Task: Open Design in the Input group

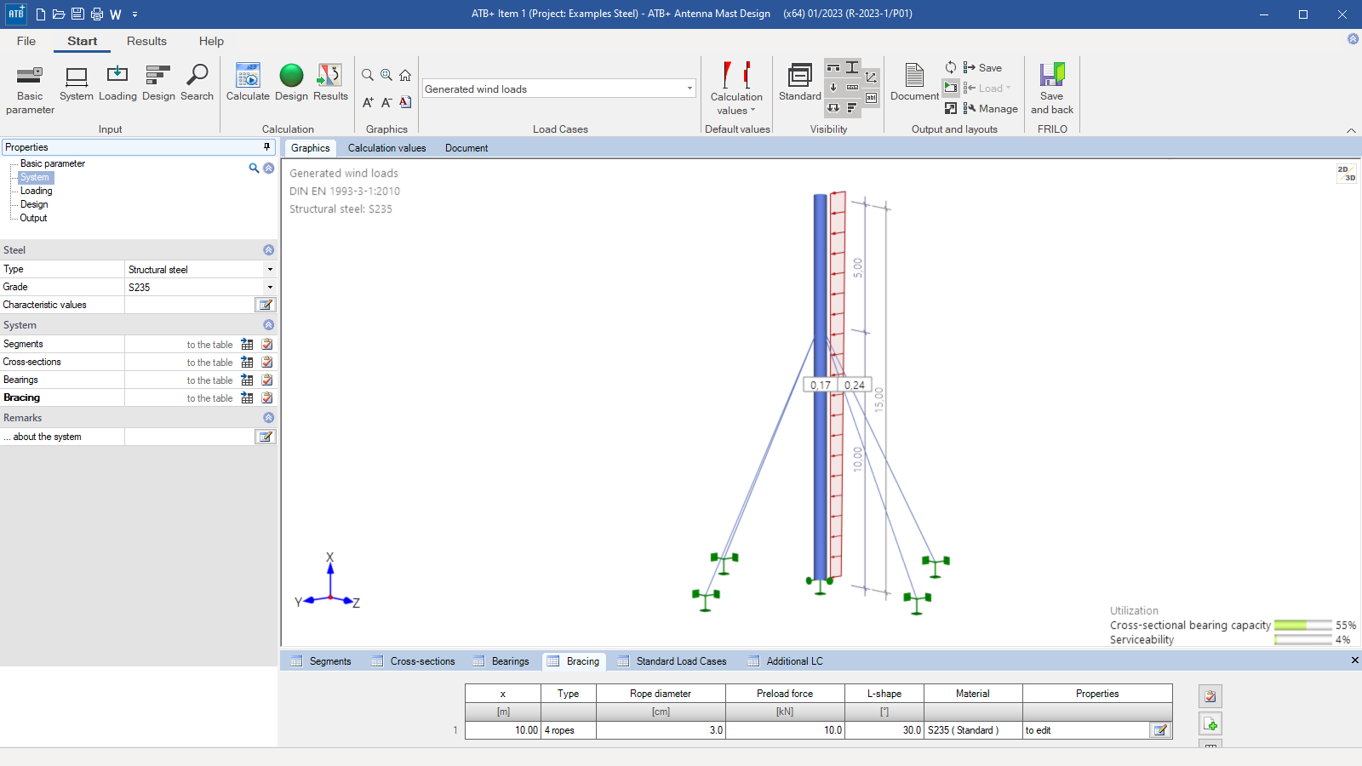Action: (x=158, y=83)
